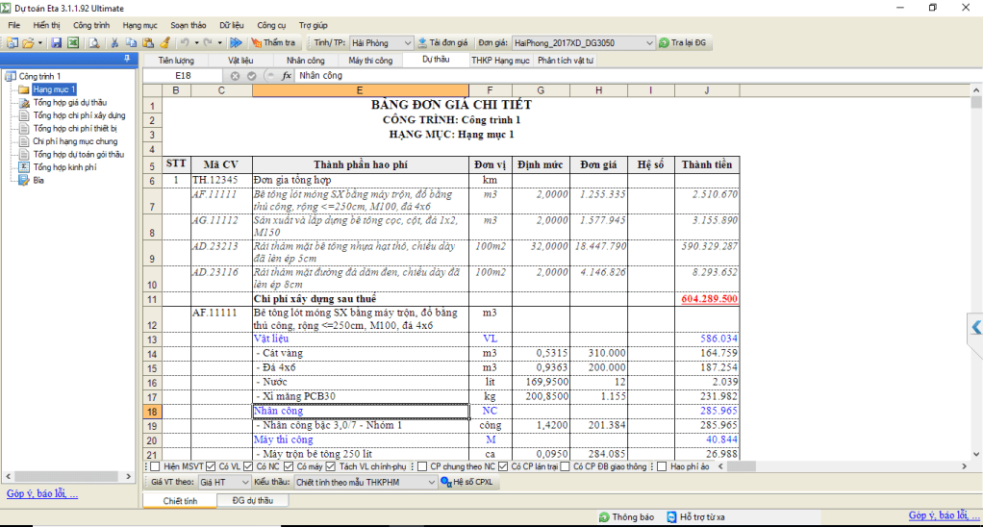Click the cell name box showing E18
Screen dimensions: 983x527
[x=183, y=75]
